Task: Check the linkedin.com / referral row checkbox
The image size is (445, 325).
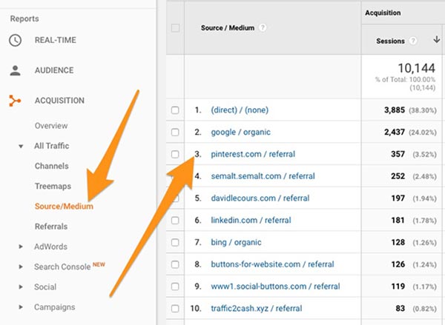Action: click(175, 220)
